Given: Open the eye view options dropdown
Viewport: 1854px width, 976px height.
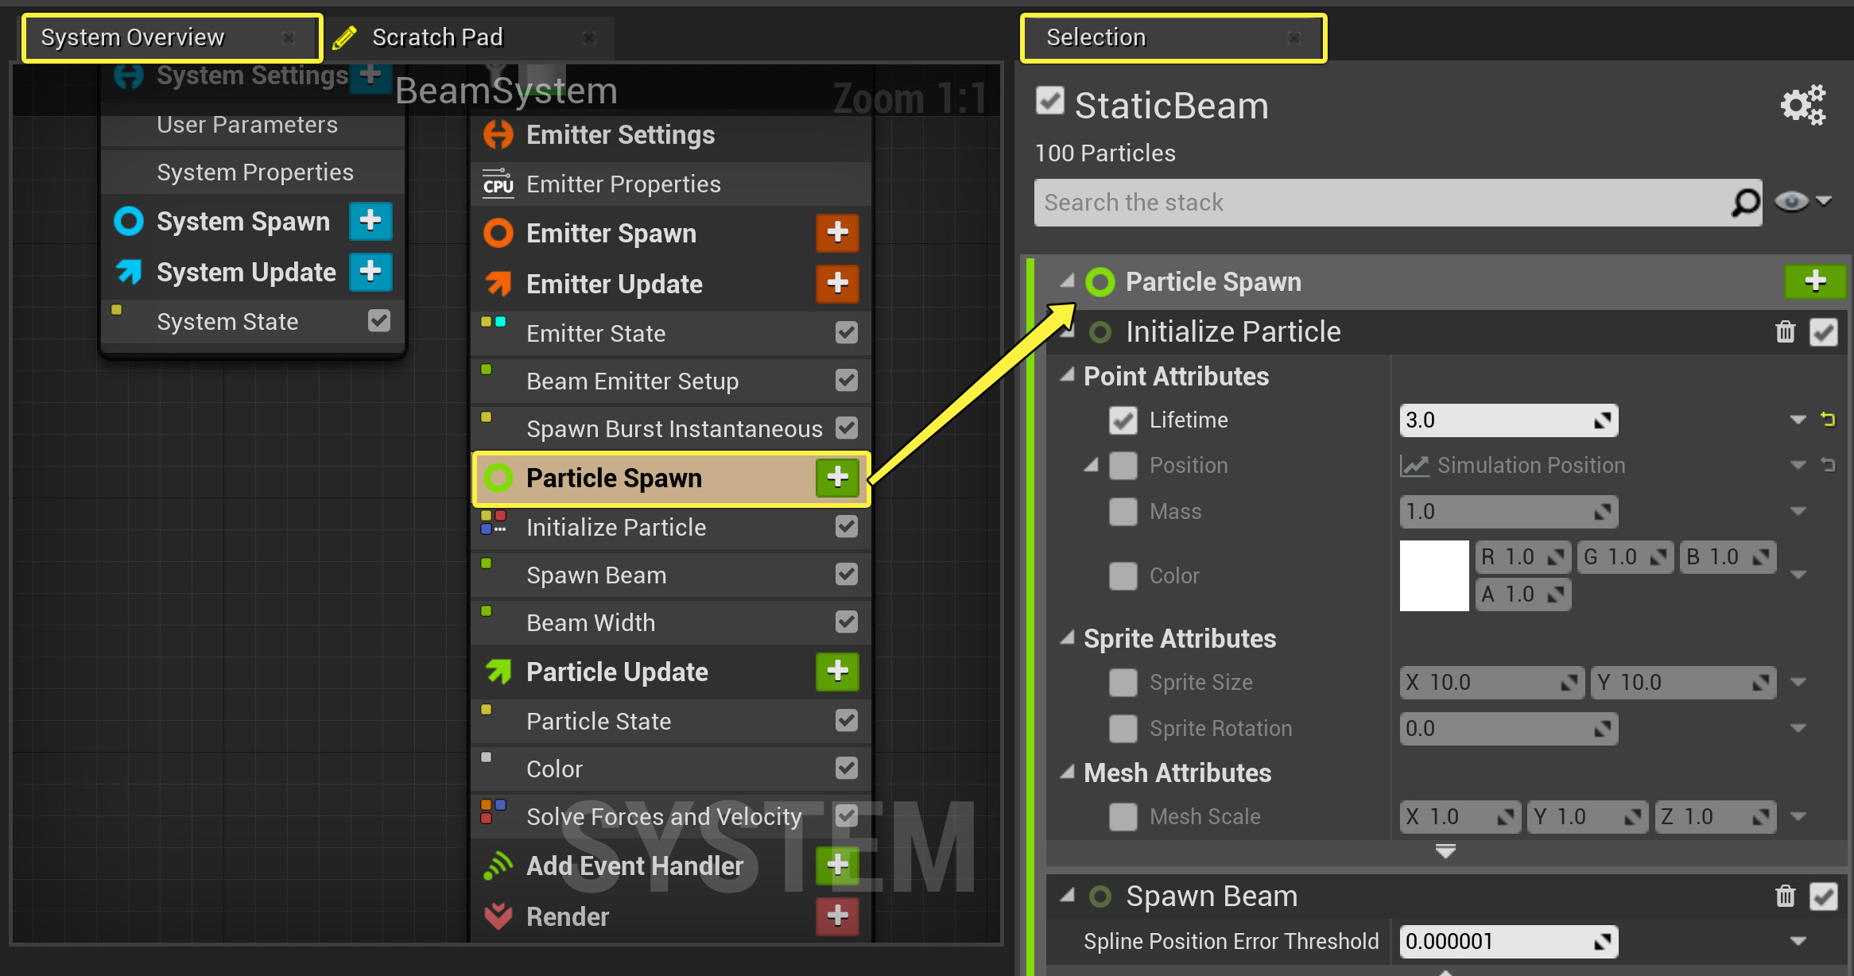Looking at the screenshot, I should click(x=1802, y=202).
